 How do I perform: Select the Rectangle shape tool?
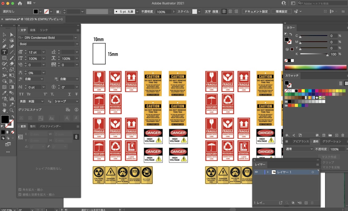[x=4, y=58]
